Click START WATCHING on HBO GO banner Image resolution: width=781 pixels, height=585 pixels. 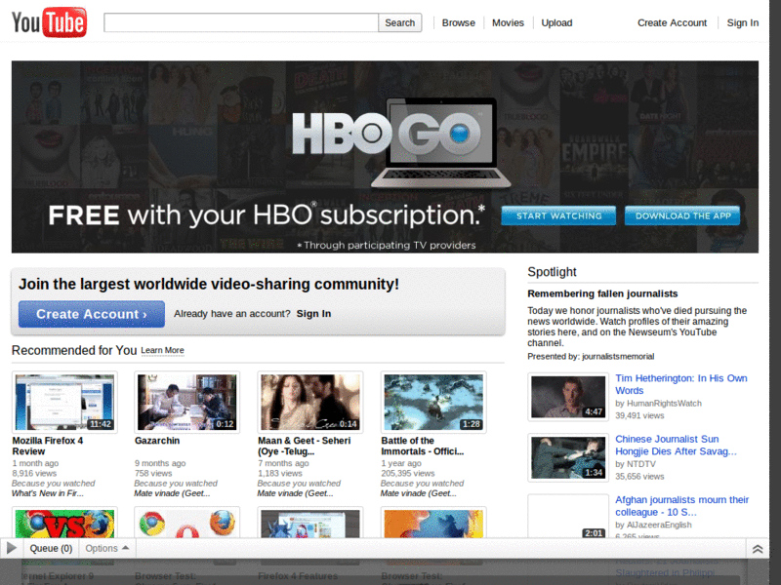558,215
